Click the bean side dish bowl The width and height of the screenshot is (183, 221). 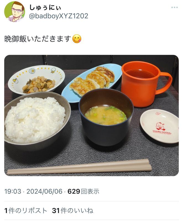click(36, 80)
